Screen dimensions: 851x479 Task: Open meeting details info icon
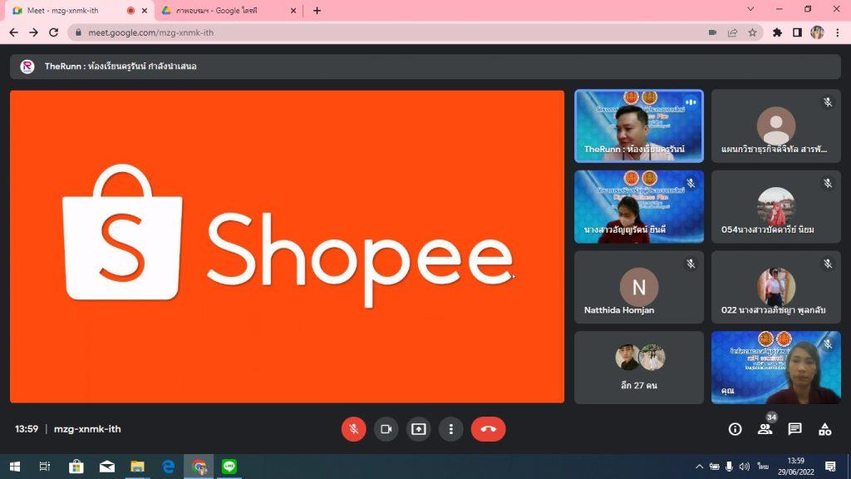735,429
